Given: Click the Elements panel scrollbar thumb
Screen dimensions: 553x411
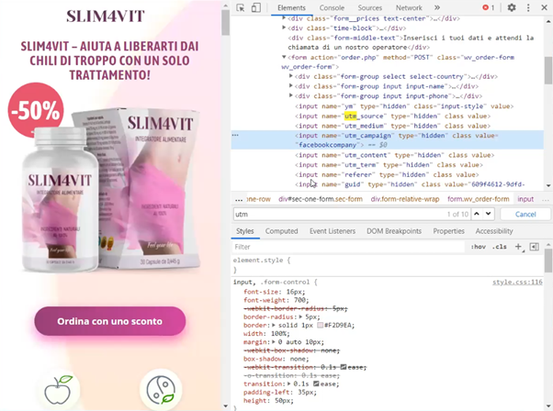Looking at the screenshot, I should tap(548, 71).
